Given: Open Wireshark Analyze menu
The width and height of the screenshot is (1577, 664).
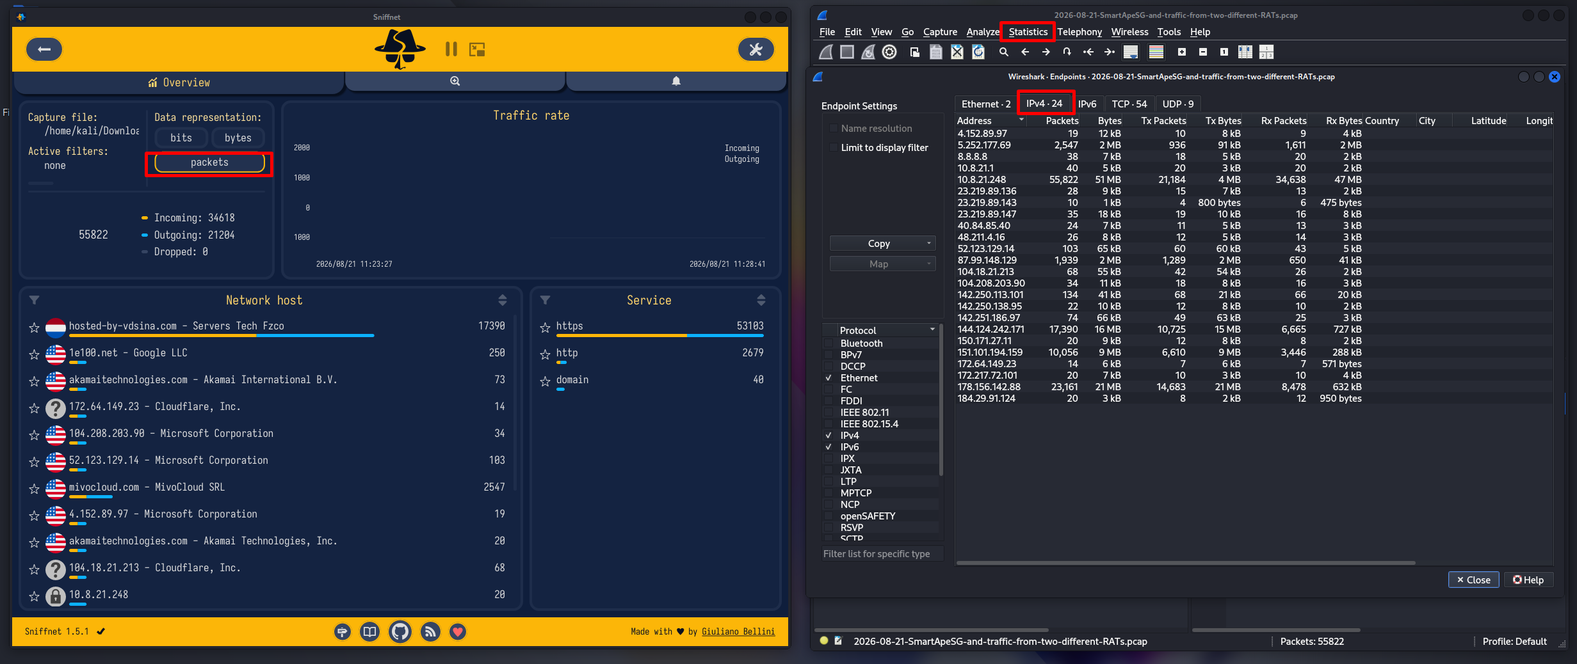Looking at the screenshot, I should point(983,32).
